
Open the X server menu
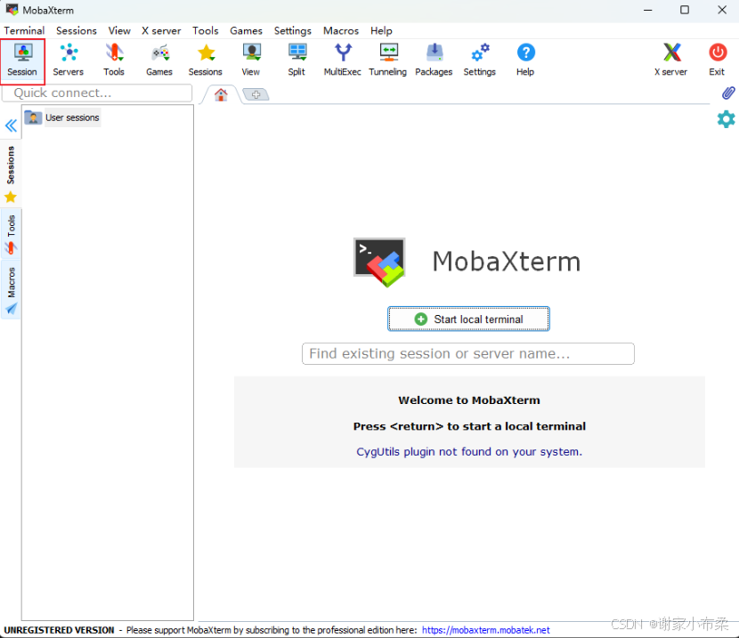coord(161,30)
